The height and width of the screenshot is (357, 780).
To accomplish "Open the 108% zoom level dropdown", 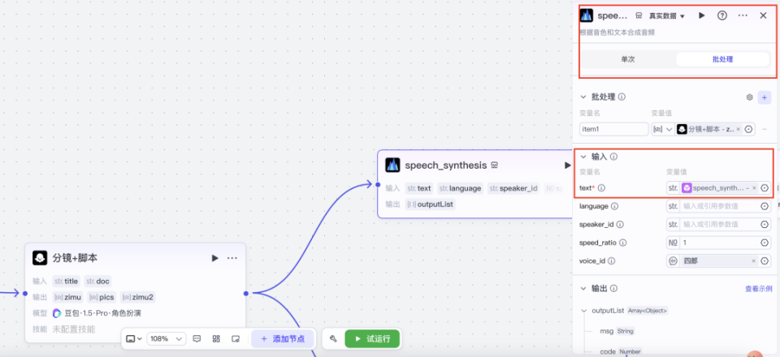I will pos(167,338).
